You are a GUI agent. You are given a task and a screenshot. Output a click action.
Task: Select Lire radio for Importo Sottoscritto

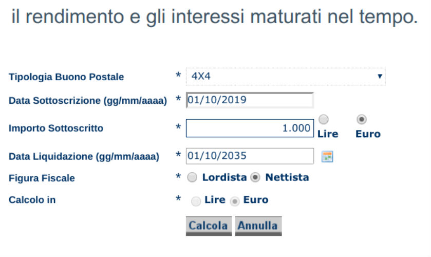[324, 119]
